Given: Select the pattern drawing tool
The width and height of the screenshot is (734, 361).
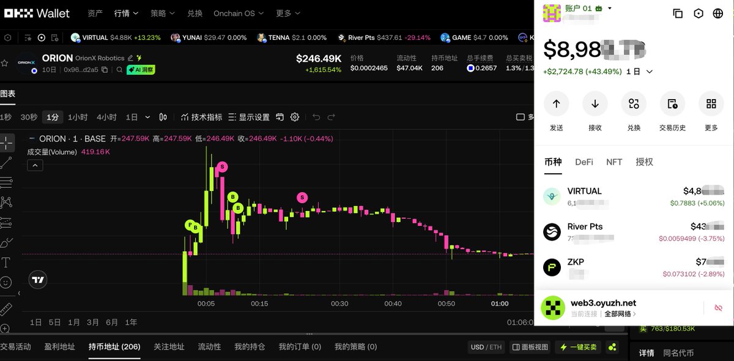Looking at the screenshot, I should [7, 202].
